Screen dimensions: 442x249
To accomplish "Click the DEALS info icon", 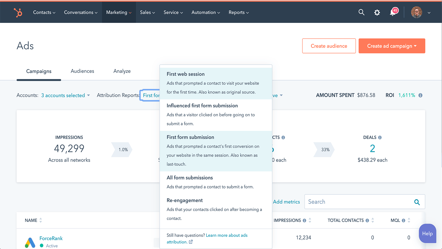I will pyautogui.click(x=380, y=137).
